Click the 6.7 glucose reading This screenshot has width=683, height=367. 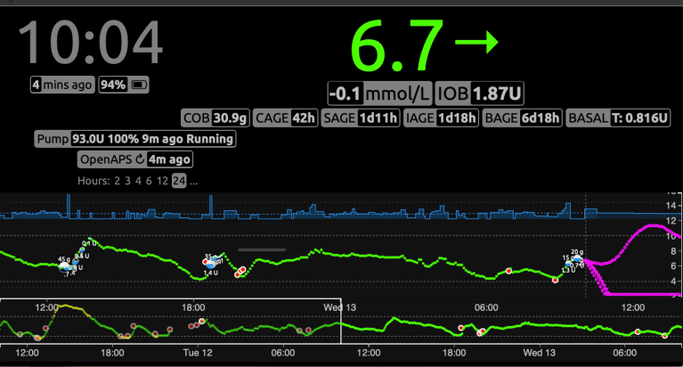coord(396,45)
